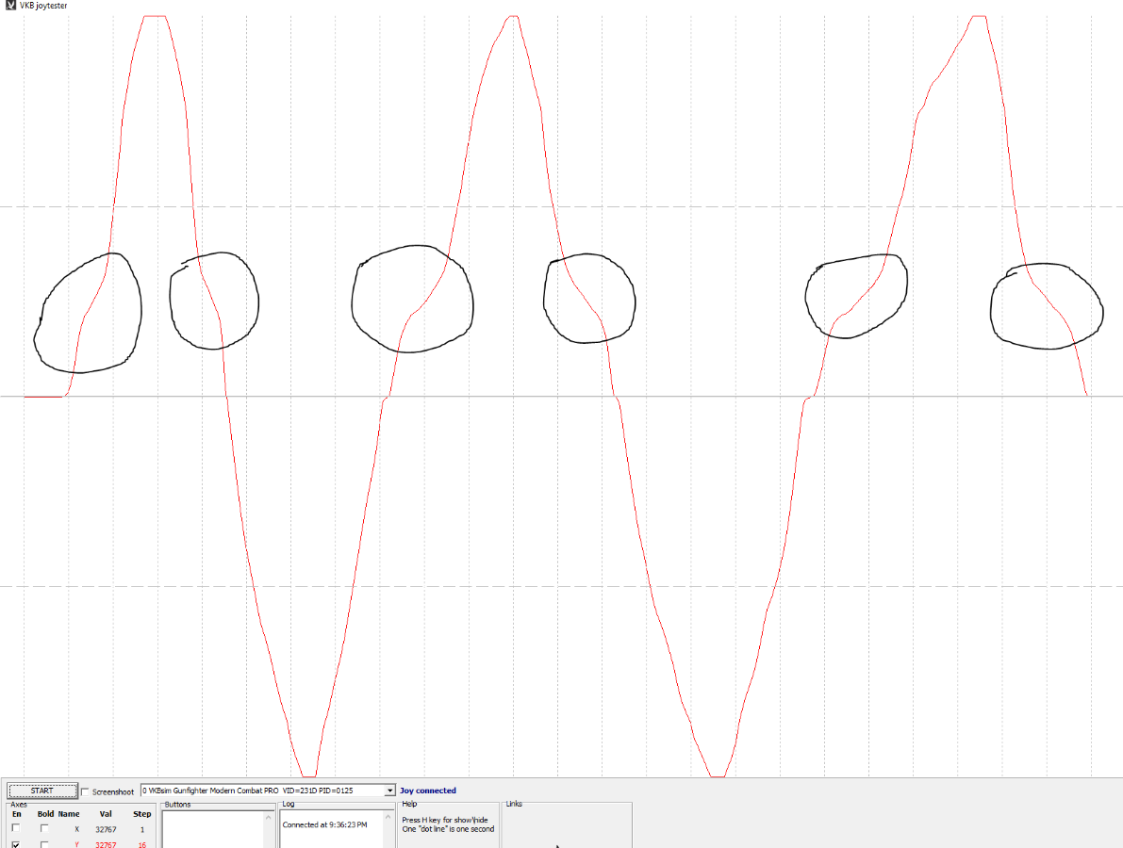
Task: Click the flat top of the first red peak
Action: click(154, 17)
